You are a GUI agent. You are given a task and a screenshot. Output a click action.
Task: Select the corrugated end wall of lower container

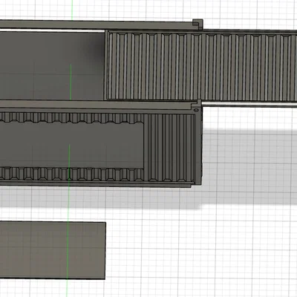[x=169, y=148]
